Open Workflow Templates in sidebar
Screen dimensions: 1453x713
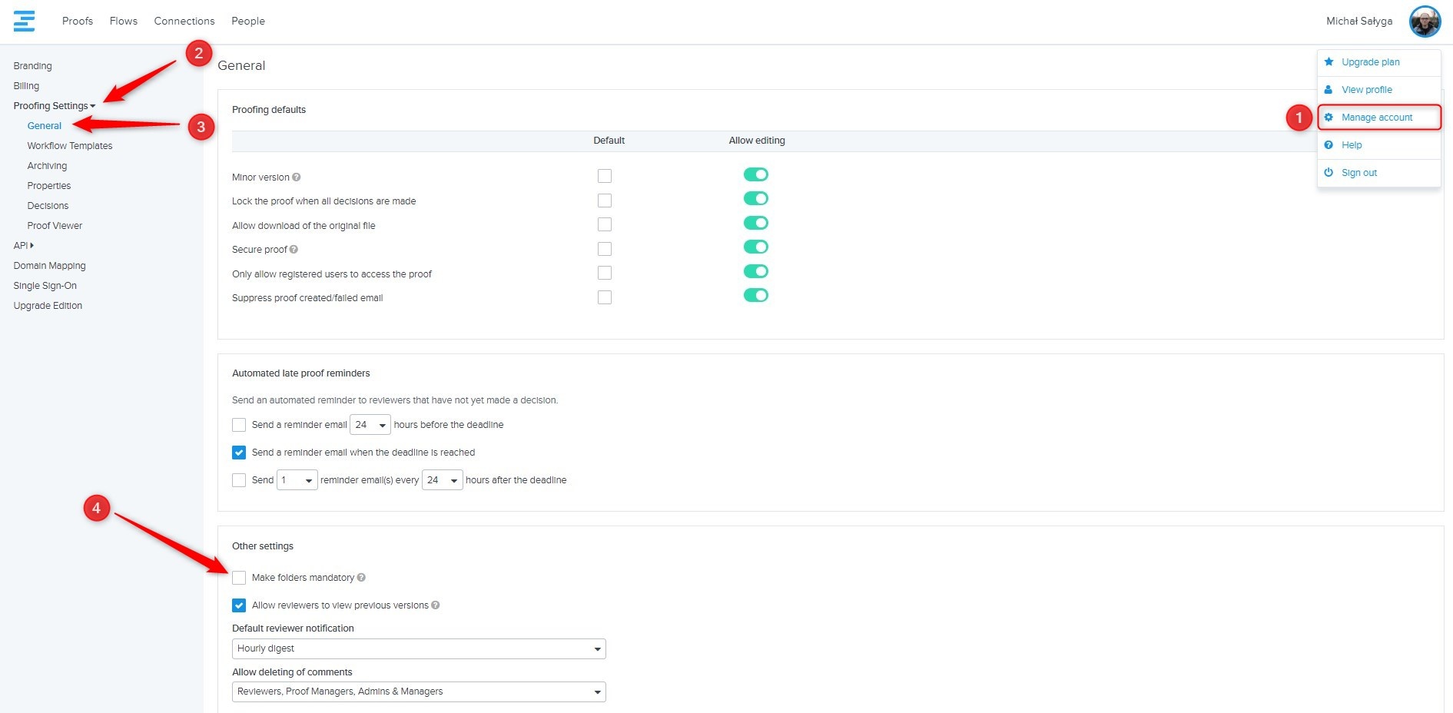70,146
